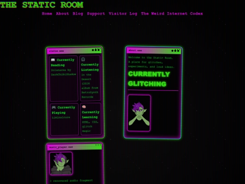Click the goblin avatar image in about.exe
This screenshot has height=184, width=245.
point(139,113)
